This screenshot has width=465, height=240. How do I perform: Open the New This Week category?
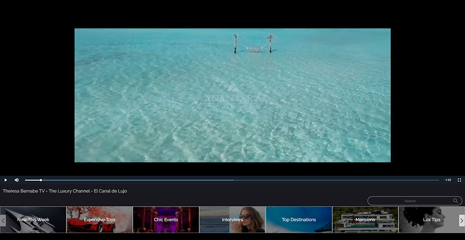33,220
